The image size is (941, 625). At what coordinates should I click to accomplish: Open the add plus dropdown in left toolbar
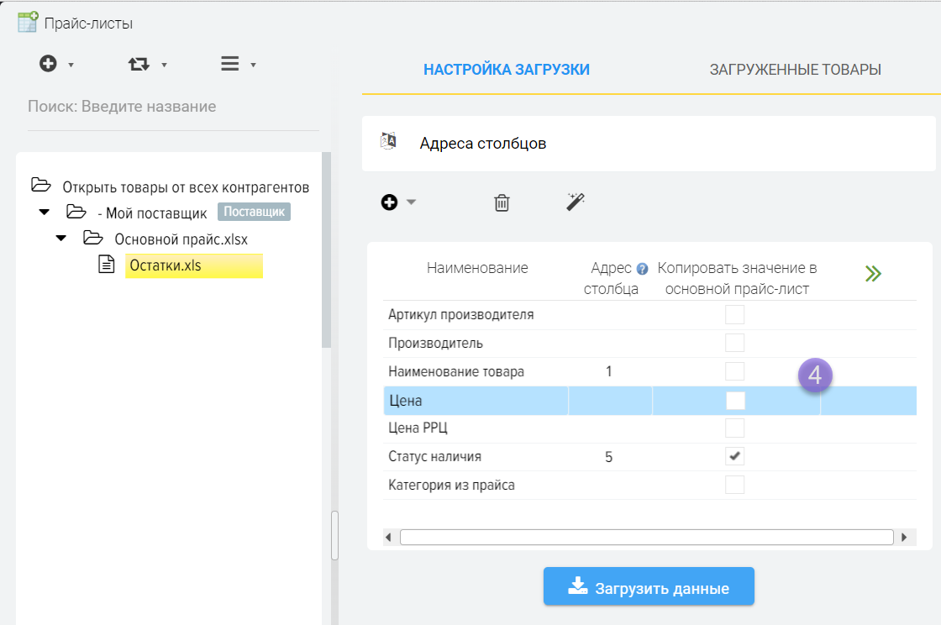[56, 64]
